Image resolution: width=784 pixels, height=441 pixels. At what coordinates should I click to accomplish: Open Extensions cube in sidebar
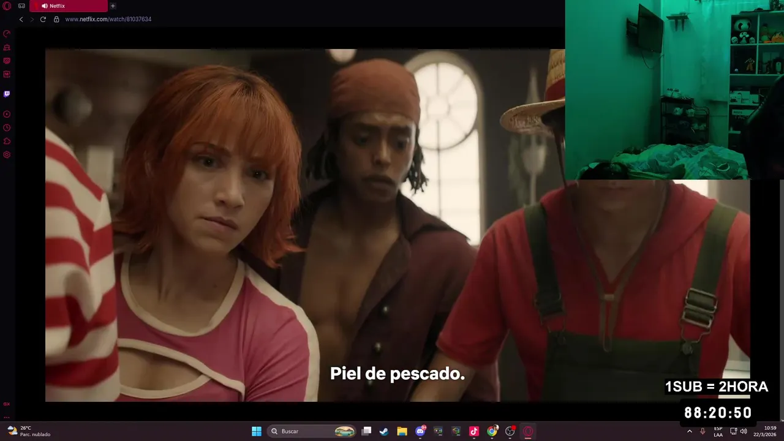click(7, 141)
